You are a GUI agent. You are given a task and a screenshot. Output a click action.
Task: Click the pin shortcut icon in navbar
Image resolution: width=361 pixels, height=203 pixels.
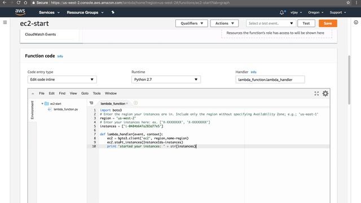113,12
